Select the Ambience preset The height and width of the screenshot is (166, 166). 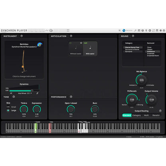click(152, 51)
